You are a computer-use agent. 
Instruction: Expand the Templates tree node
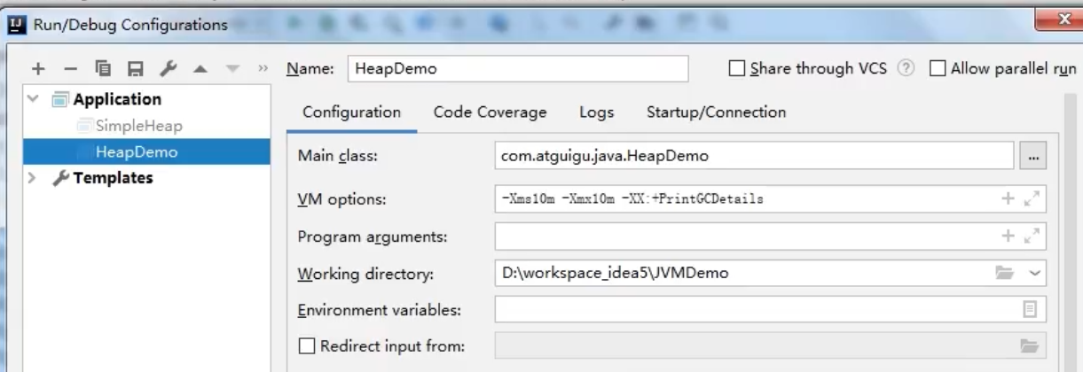(34, 178)
